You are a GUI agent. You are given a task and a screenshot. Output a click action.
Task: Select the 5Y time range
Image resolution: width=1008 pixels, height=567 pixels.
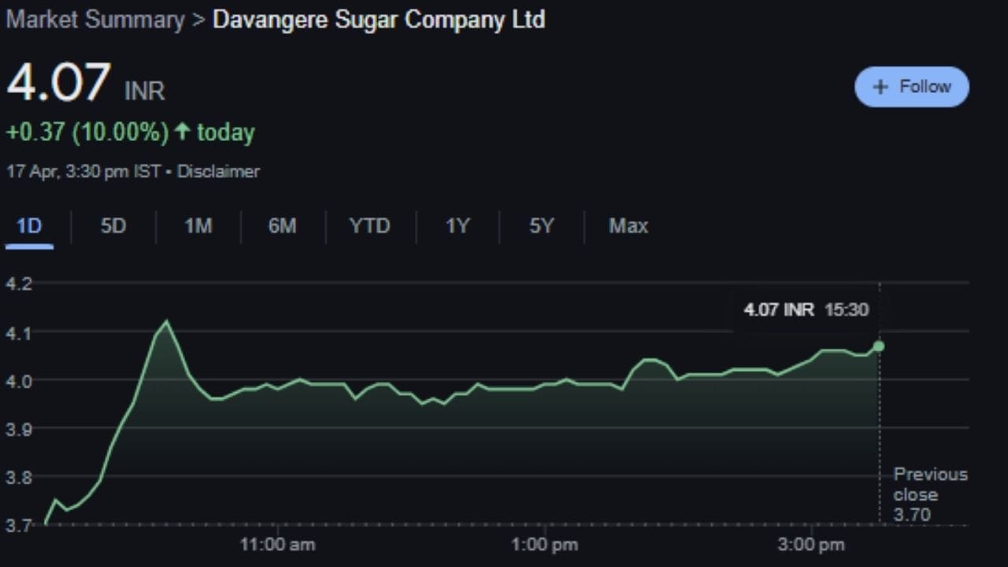pos(541,226)
